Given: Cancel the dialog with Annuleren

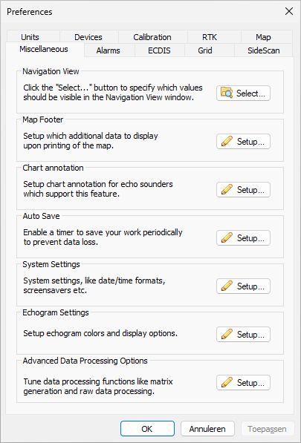Looking at the screenshot, I should [x=207, y=429].
